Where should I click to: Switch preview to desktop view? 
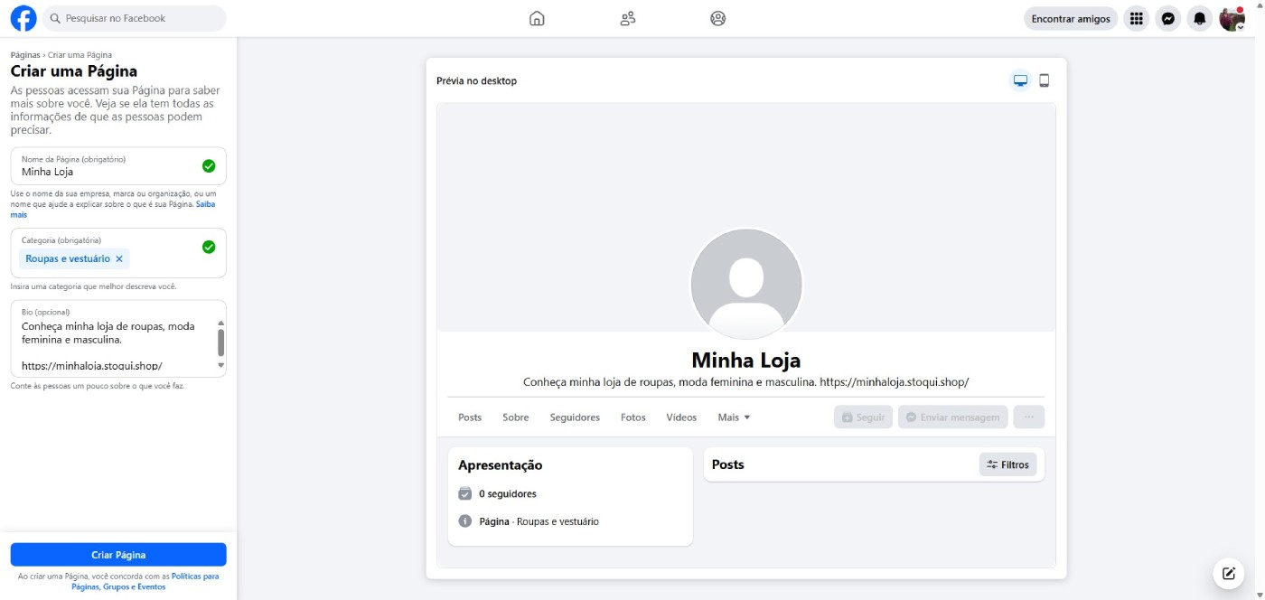[x=1020, y=80]
